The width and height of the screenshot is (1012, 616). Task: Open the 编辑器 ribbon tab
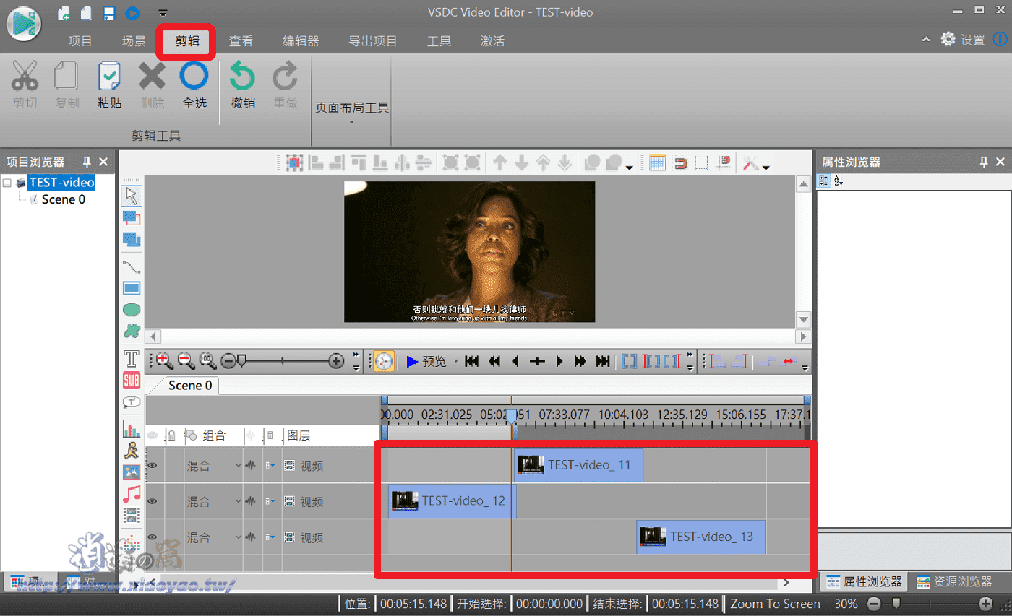301,40
